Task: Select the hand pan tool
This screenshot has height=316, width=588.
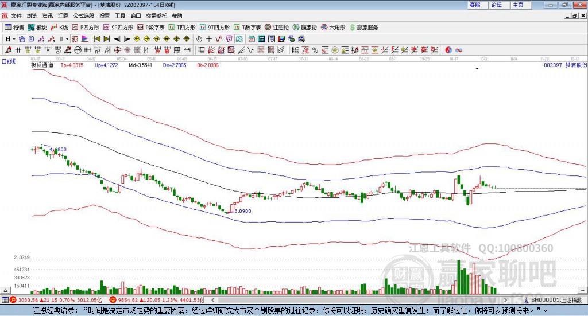Action: point(199,39)
